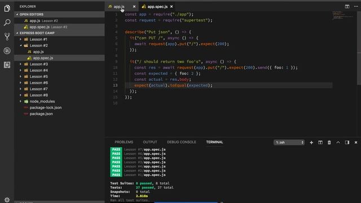This screenshot has width=361, height=203.
Task: Select app.js in Open Editors list
Action: point(59,20)
